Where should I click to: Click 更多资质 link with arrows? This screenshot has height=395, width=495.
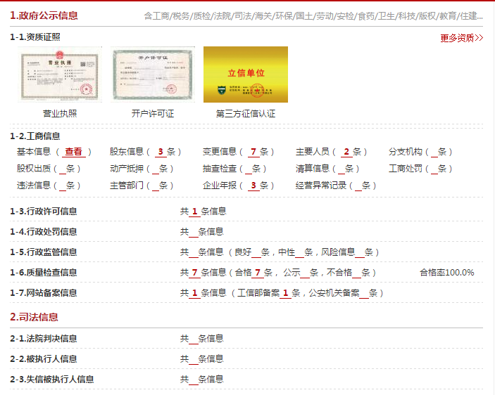(461, 38)
